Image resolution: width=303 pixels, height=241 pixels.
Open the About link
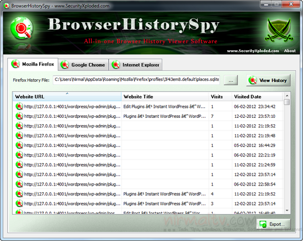(x=290, y=51)
